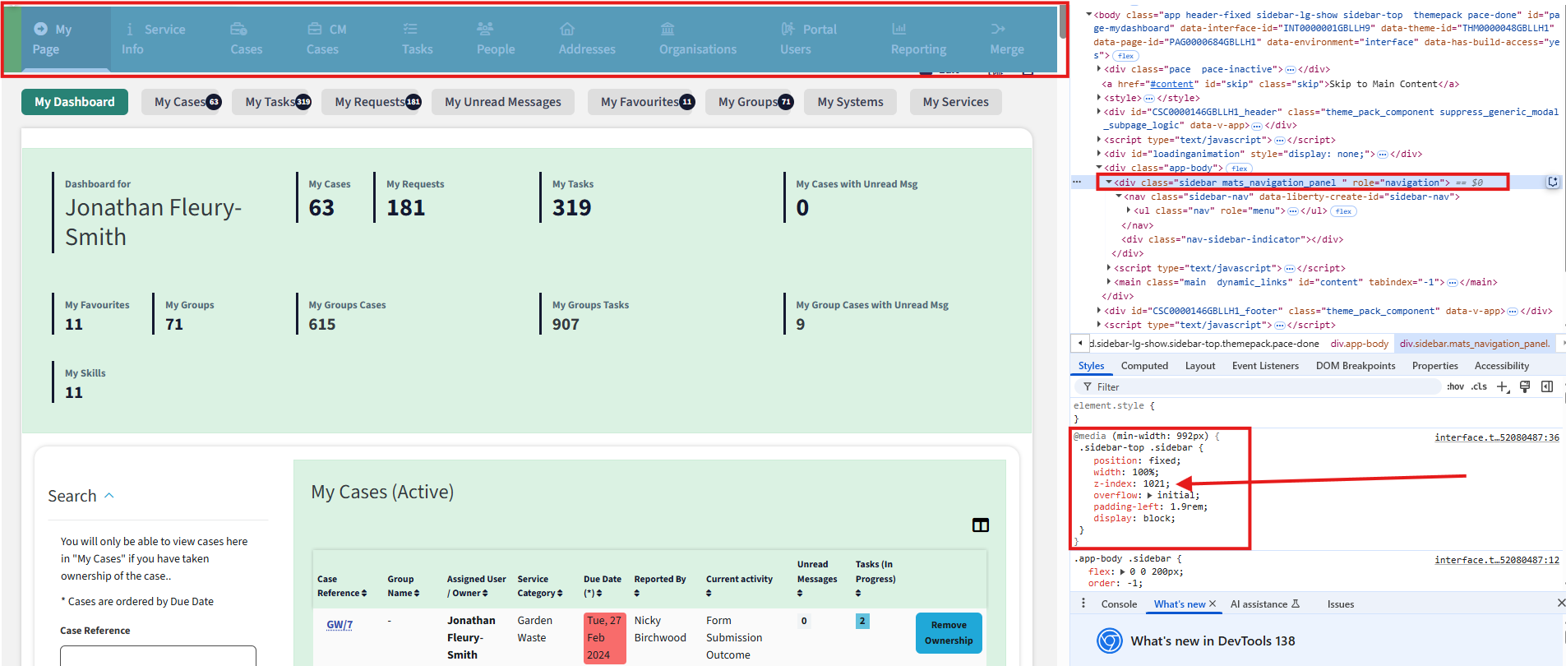Open Addresses navigation item

pos(587,39)
